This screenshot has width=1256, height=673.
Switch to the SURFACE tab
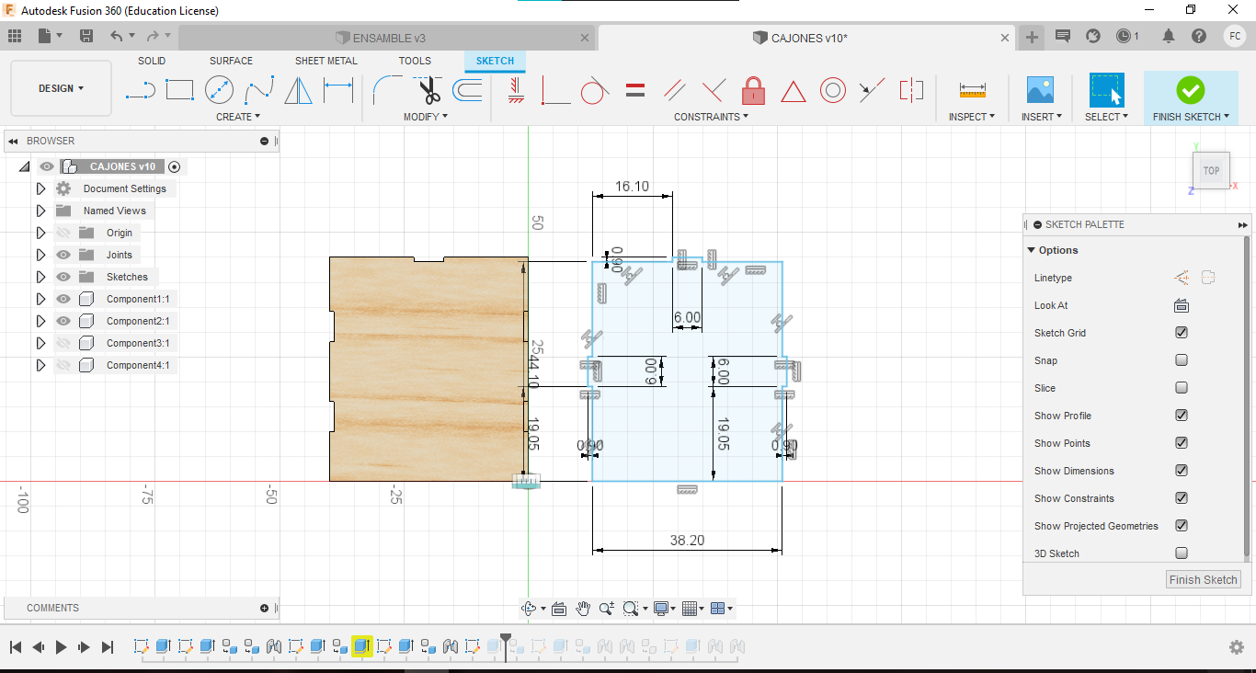click(231, 61)
